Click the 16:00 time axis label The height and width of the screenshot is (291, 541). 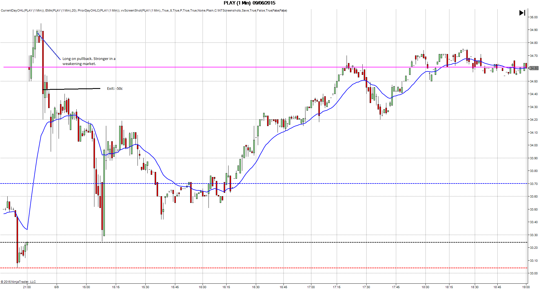(203, 287)
